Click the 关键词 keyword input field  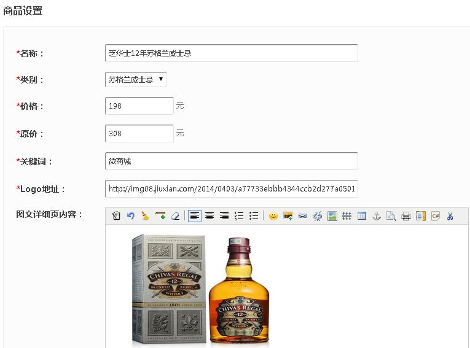click(x=231, y=161)
